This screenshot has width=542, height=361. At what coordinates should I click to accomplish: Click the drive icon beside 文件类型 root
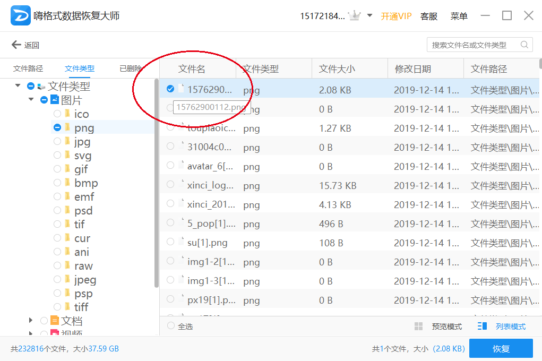tap(41, 86)
